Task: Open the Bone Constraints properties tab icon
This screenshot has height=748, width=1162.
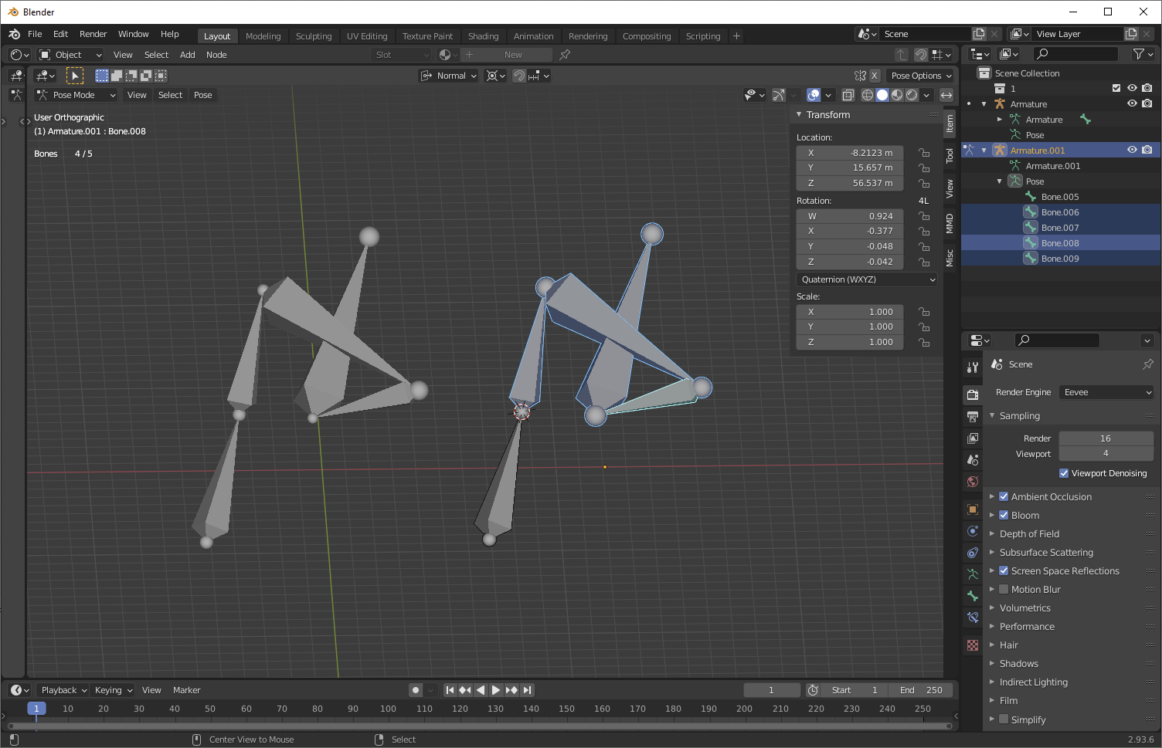Action: point(973,617)
